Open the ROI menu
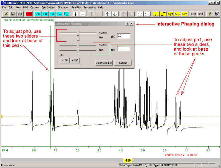 [25, 7]
